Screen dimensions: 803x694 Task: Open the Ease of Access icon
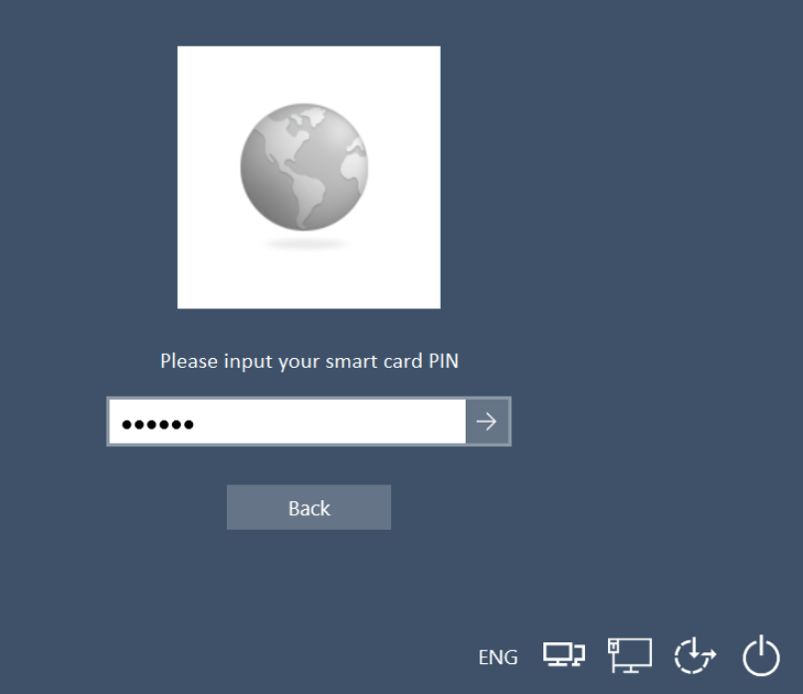tap(695, 655)
